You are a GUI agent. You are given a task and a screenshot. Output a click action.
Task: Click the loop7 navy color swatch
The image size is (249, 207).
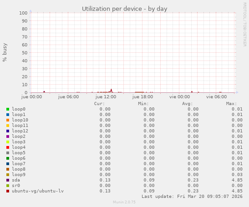point(8,164)
